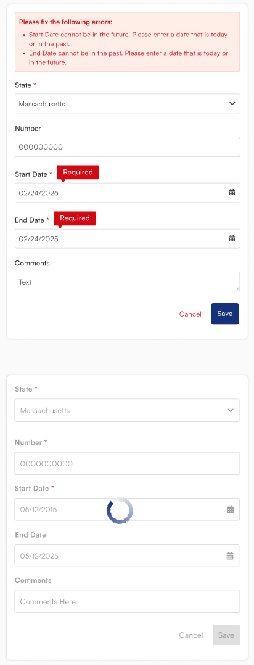This screenshot has width=254, height=665.
Task: Click the Start Date input showing 02/24/2026
Action: tap(127, 192)
